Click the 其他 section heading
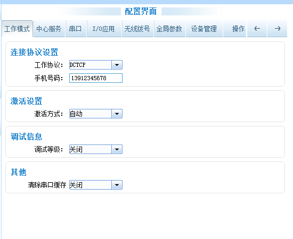 (x=18, y=172)
